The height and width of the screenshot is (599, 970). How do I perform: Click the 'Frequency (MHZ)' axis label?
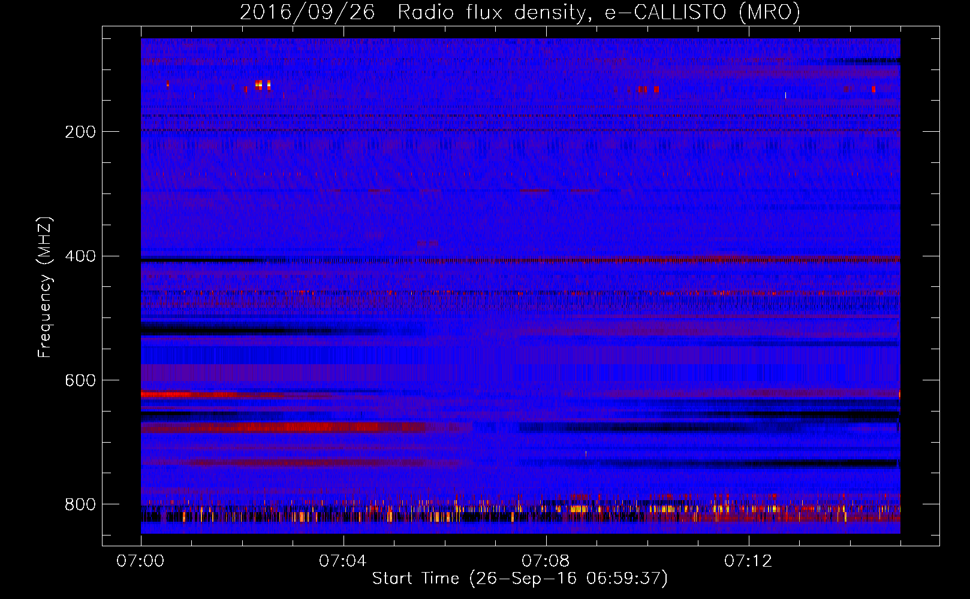click(45, 288)
